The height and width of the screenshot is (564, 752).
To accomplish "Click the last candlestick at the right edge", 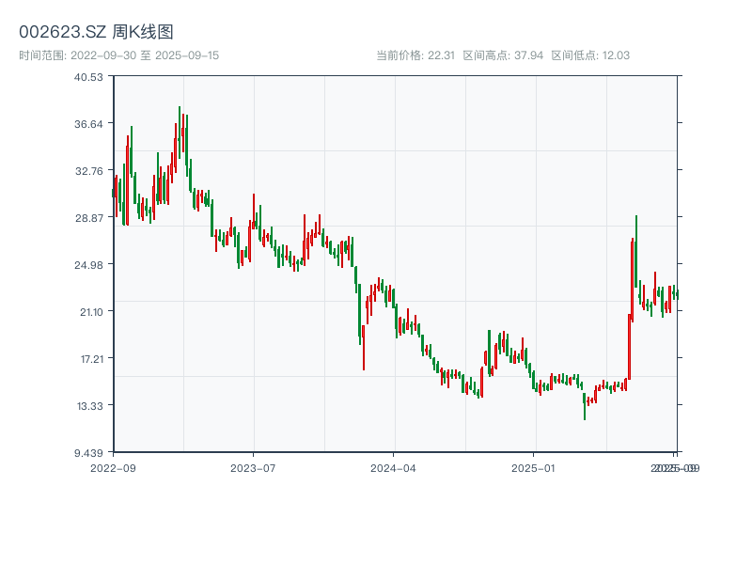I will point(677,294).
